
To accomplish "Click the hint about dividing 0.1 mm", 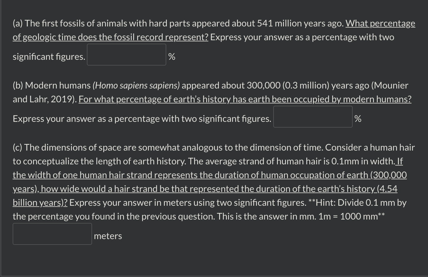I will coord(357,203).
